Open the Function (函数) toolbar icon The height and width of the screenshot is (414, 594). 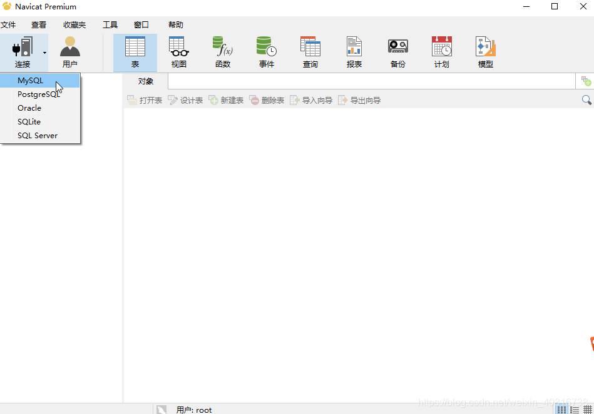[x=223, y=53]
